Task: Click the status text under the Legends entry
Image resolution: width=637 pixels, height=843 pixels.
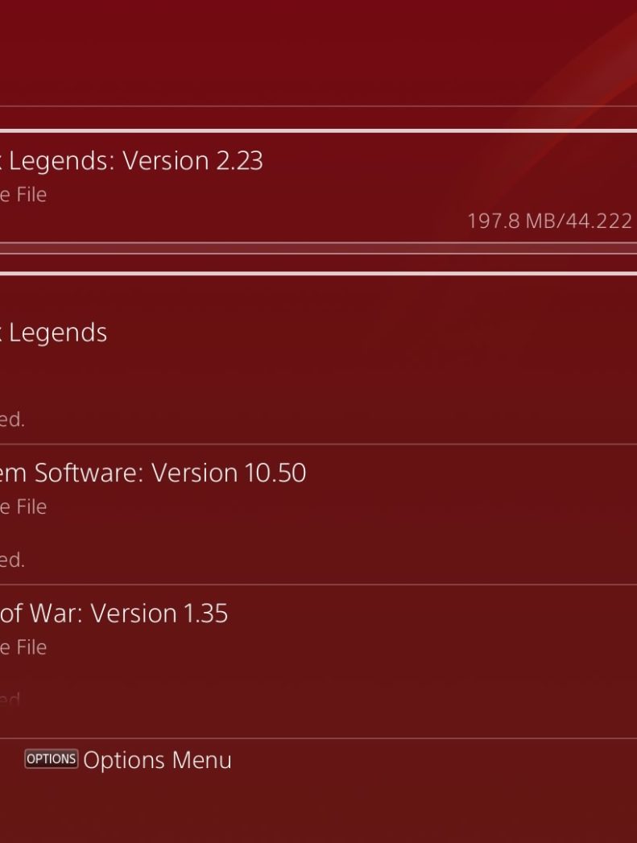Action: [12, 419]
